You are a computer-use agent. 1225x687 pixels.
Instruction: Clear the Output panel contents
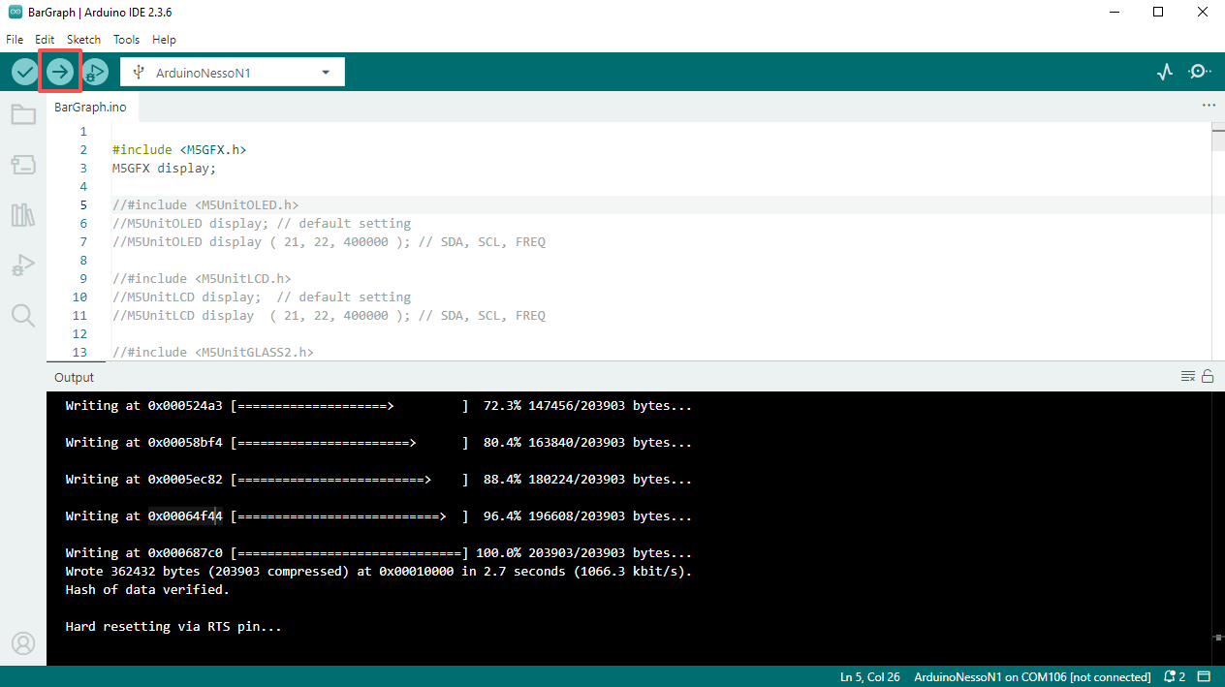pyautogui.click(x=1187, y=377)
